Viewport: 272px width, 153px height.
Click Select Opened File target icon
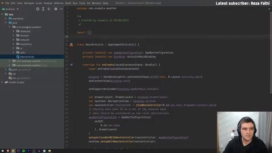coord(38,9)
